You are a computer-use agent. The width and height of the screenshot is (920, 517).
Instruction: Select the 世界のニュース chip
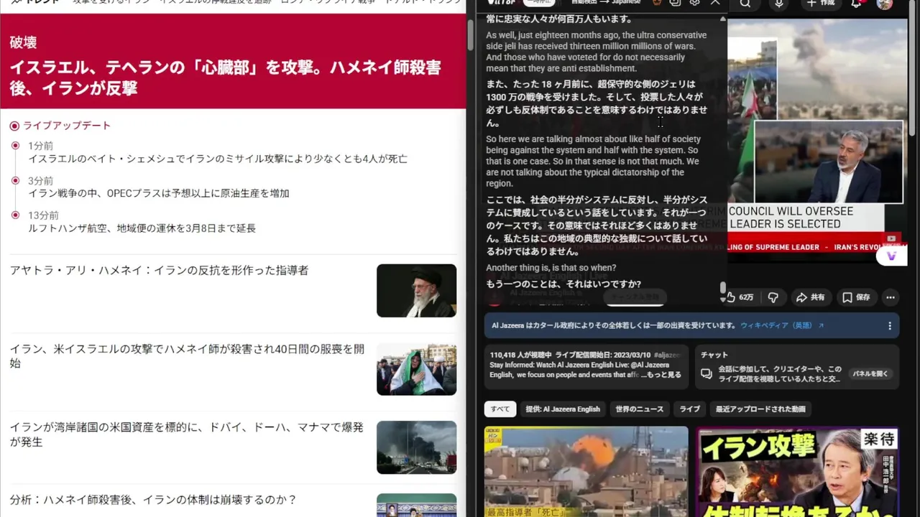click(640, 409)
